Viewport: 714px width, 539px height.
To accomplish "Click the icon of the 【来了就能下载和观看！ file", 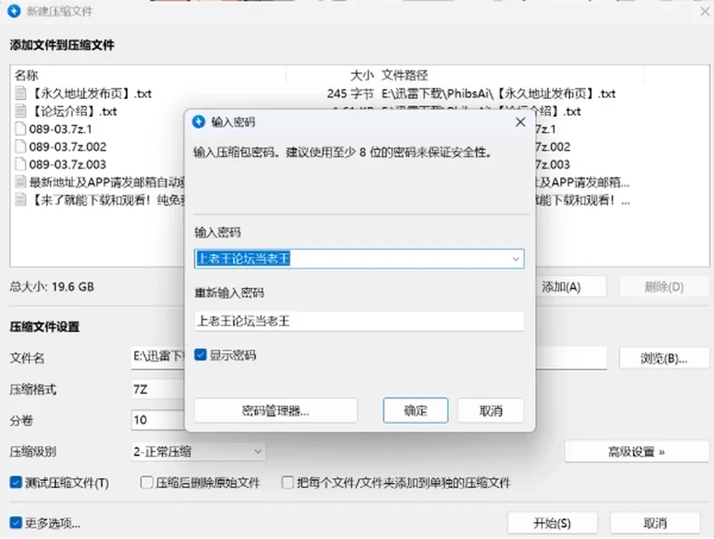I will tap(21, 200).
